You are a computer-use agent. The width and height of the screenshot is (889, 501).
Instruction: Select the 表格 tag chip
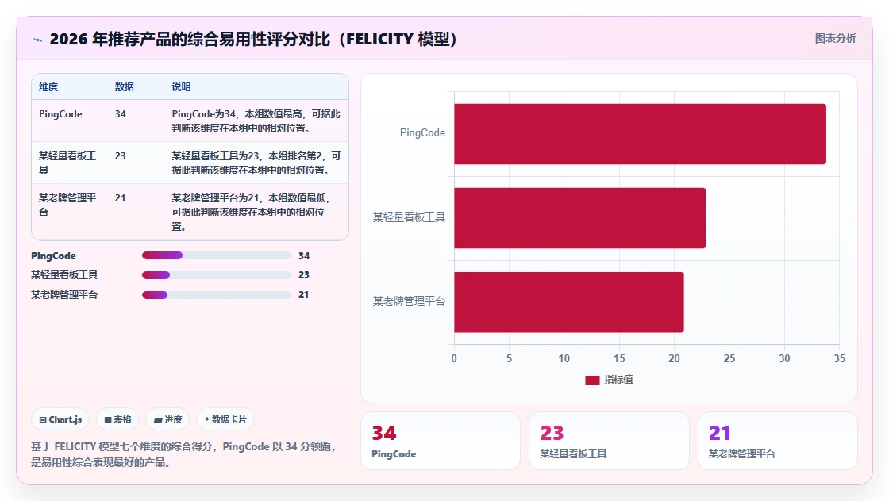(117, 419)
